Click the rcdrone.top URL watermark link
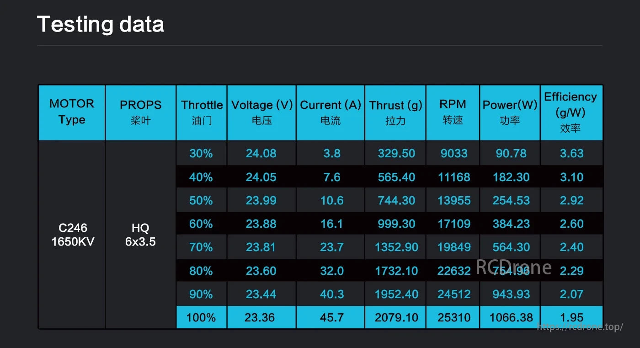 point(580,327)
